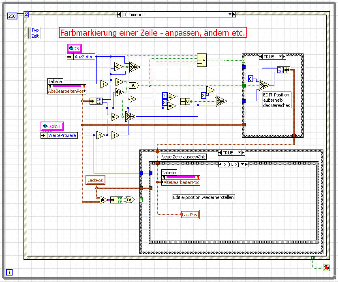Select the Or Array Elements node
Image resolution: width=338 pixels, height=282 pixels.
(130, 200)
